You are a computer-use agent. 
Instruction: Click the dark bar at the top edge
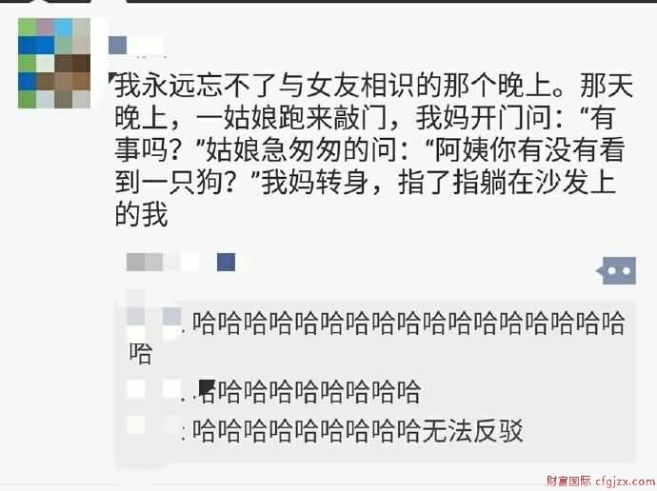click(391, 1)
